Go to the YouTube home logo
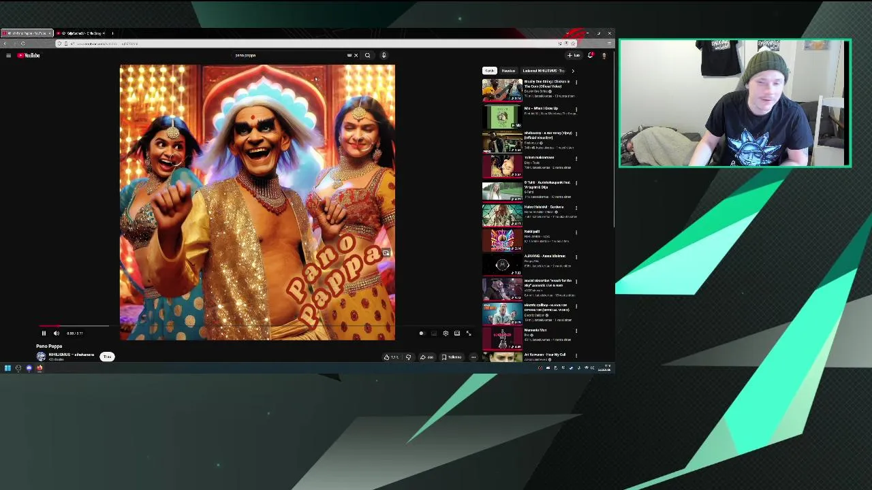This screenshot has width=872, height=490. pyautogui.click(x=29, y=56)
